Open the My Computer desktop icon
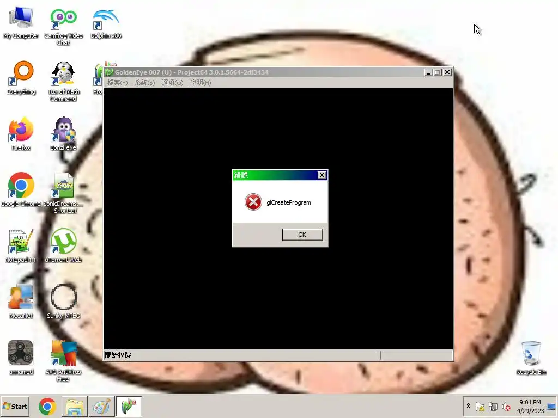The width and height of the screenshot is (558, 418). (21, 22)
